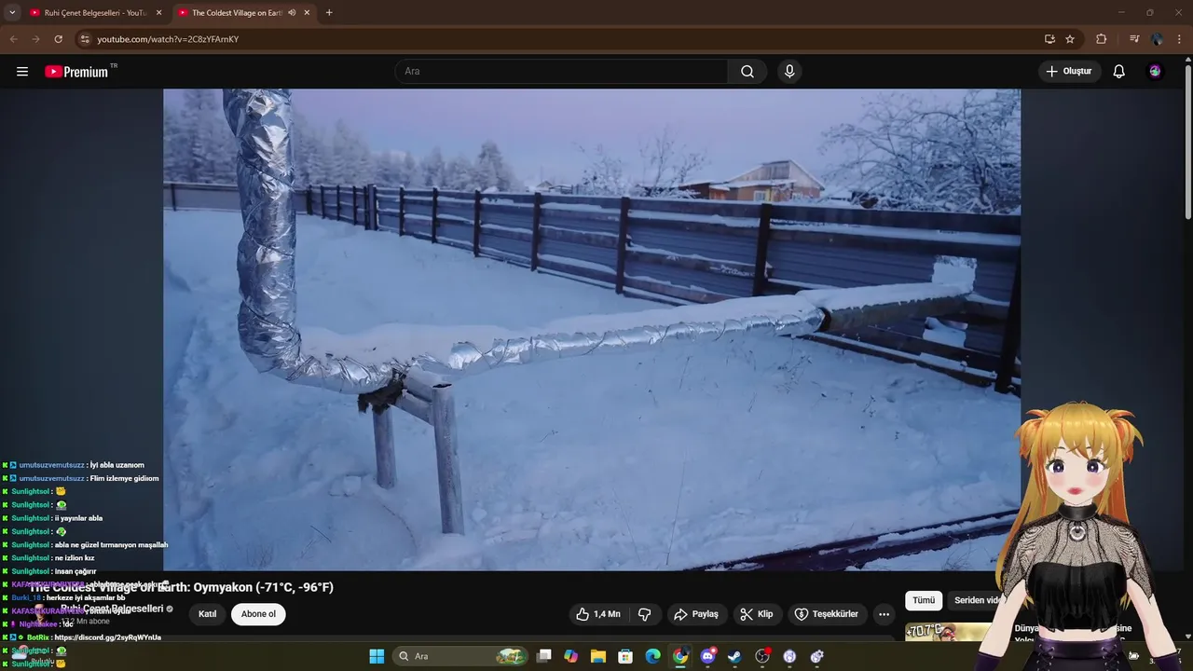Open Task View on the taskbar
The width and height of the screenshot is (1193, 671).
point(544,656)
